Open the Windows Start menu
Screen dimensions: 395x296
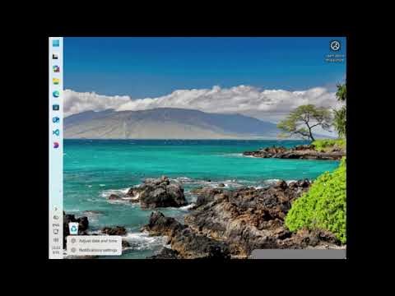coord(56,44)
